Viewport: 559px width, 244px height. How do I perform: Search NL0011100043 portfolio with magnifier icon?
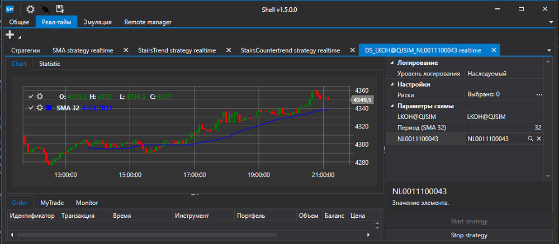pos(530,138)
